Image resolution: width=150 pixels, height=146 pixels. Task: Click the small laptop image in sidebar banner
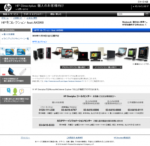[12, 71]
